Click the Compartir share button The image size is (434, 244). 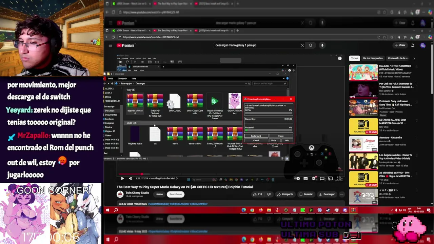[x=285, y=195]
